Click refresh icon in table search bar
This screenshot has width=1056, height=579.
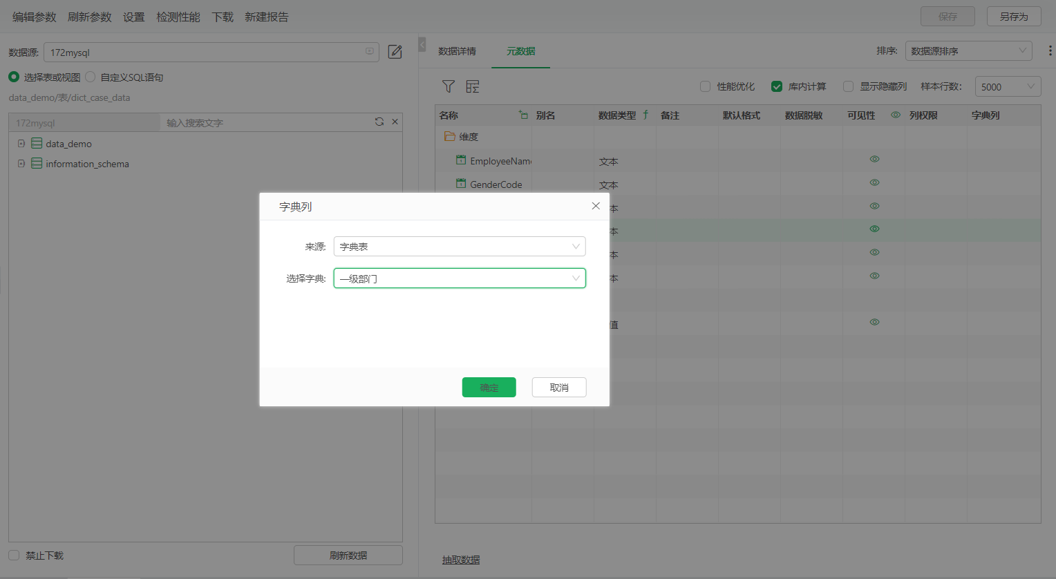coord(379,122)
